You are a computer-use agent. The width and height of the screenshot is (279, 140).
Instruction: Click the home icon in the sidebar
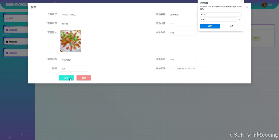[x=7, y=18]
